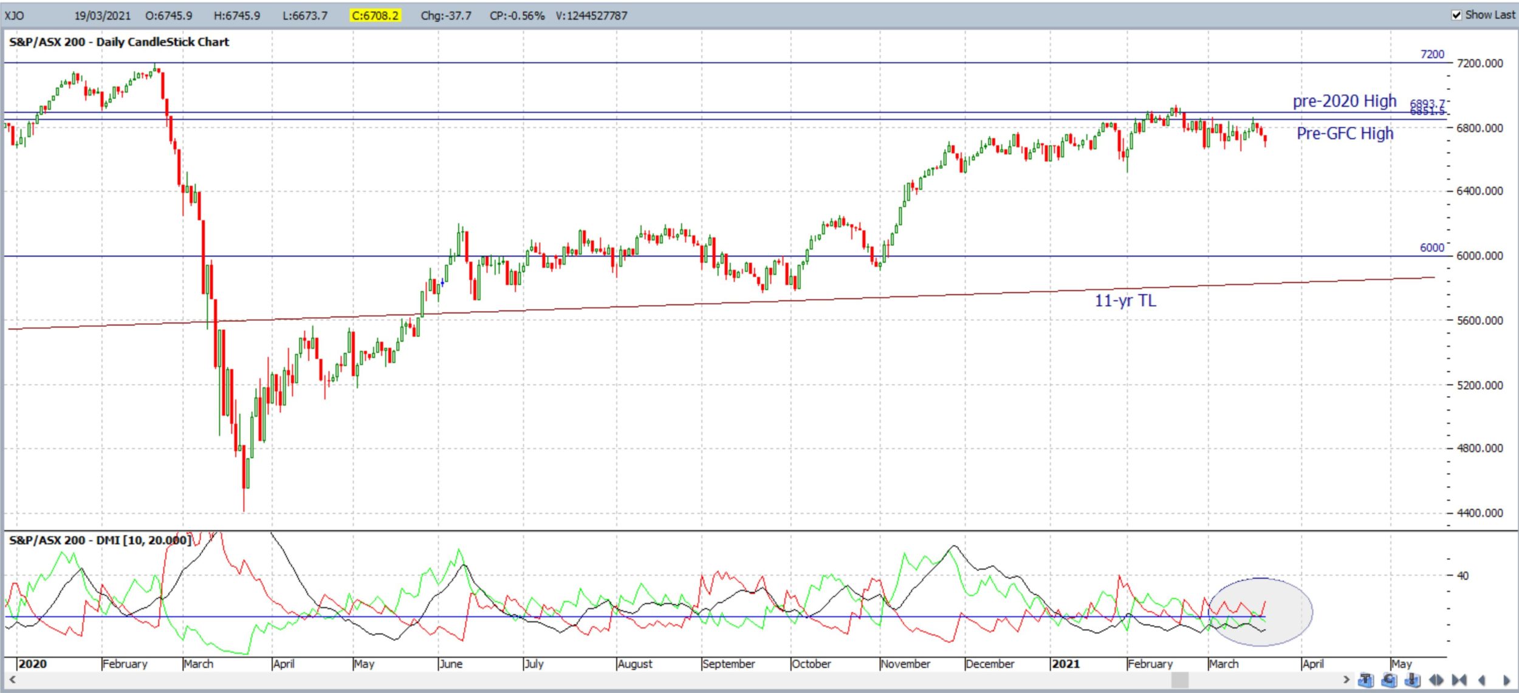1519x693 pixels.
Task: Click the November label on time axis
Action: pyautogui.click(x=905, y=664)
